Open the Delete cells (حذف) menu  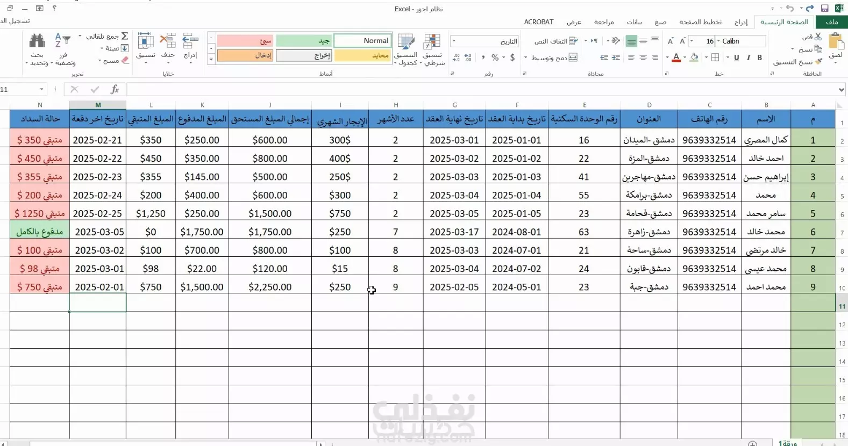(x=168, y=47)
